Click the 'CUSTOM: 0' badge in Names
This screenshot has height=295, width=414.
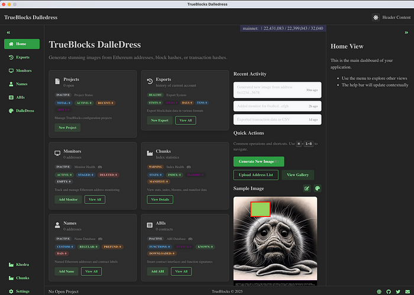[65, 247]
